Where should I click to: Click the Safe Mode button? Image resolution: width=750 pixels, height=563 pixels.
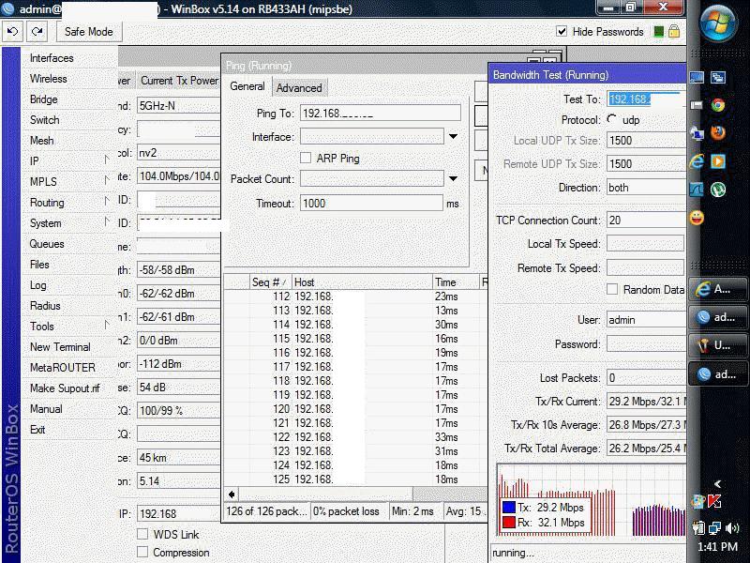click(88, 31)
